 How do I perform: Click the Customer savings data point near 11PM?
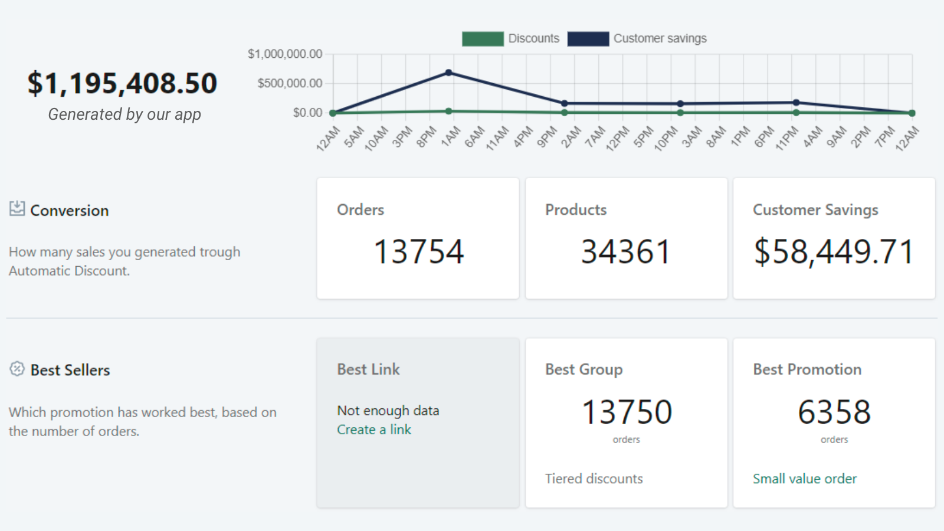point(796,103)
